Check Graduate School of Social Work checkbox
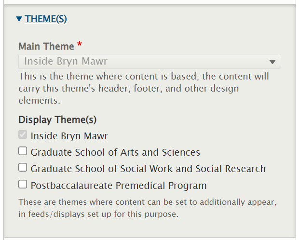299x240 pixels. tap(23, 168)
